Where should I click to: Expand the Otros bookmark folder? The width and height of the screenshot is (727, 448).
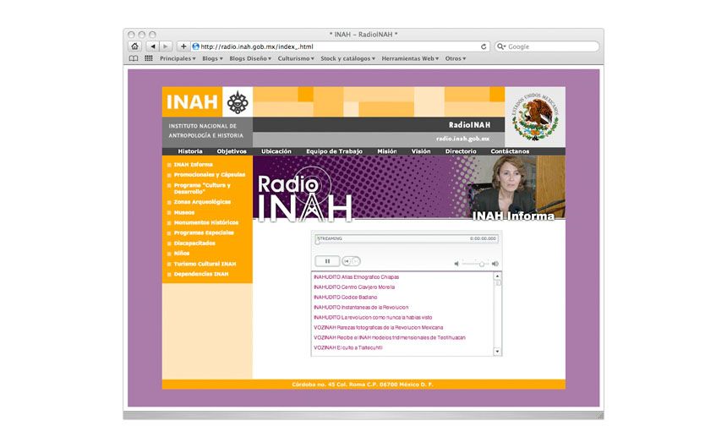[456, 58]
